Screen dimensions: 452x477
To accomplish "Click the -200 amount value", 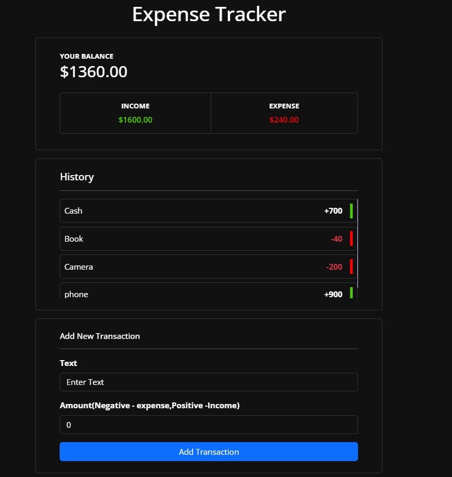I will coord(334,267).
